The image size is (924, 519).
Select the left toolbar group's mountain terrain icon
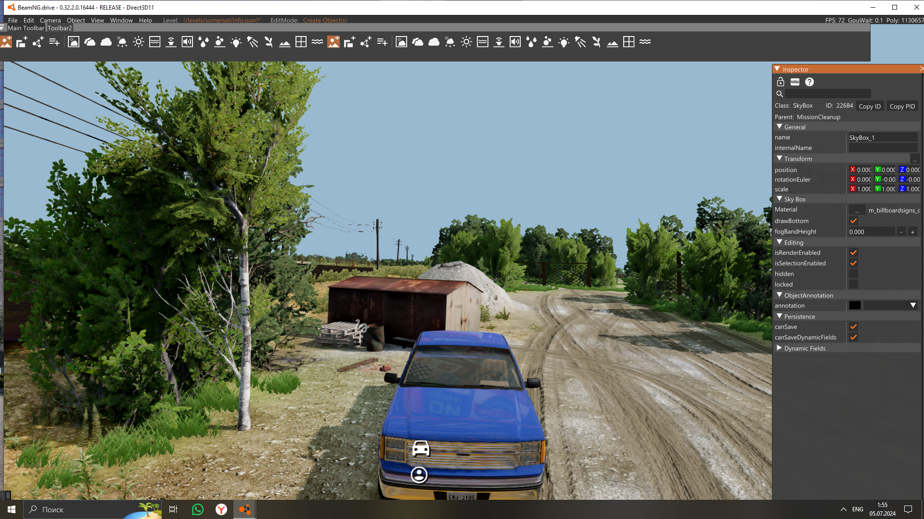[285, 42]
